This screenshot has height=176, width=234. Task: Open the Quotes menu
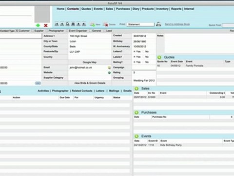click(86, 9)
